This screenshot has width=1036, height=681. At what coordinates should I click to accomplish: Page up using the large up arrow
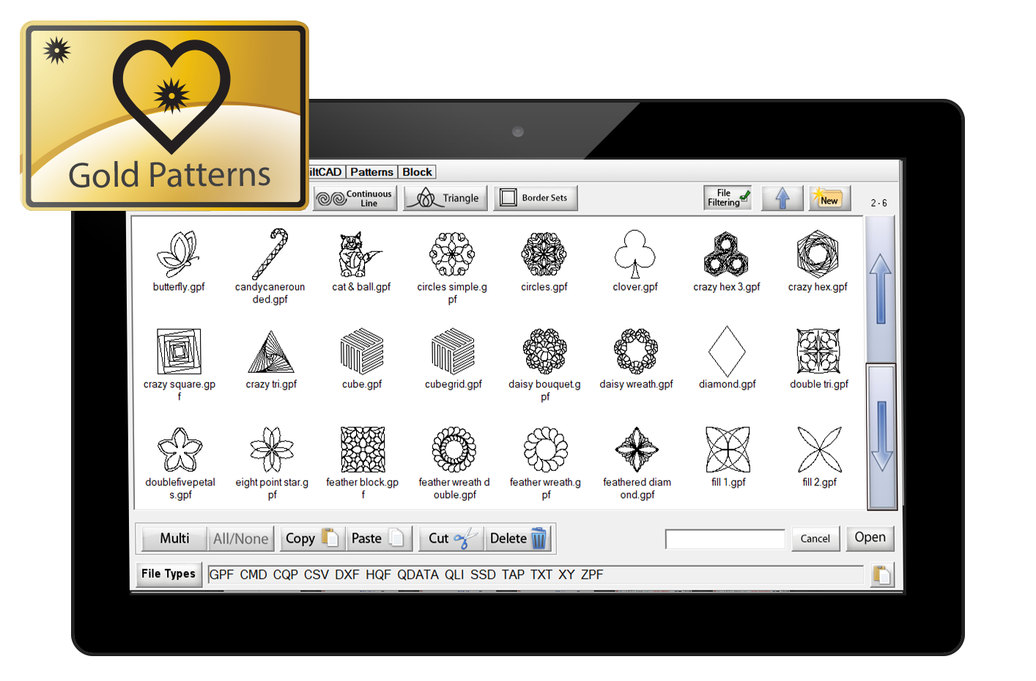(880, 289)
